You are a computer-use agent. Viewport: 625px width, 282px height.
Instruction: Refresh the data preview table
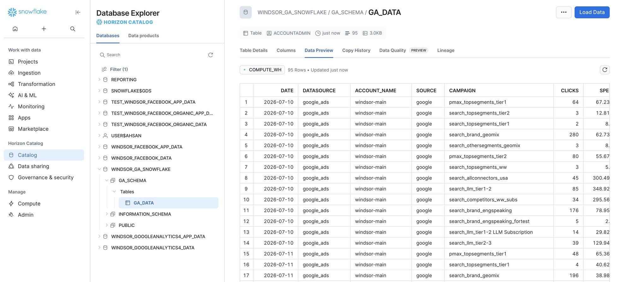point(604,70)
